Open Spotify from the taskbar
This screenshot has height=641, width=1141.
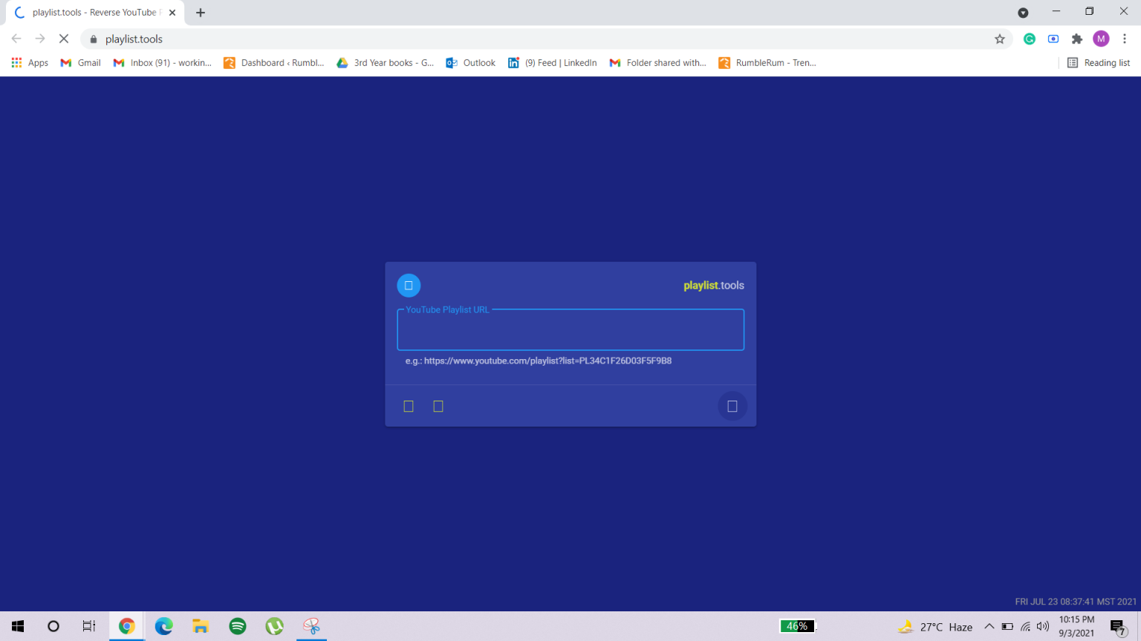tap(238, 626)
